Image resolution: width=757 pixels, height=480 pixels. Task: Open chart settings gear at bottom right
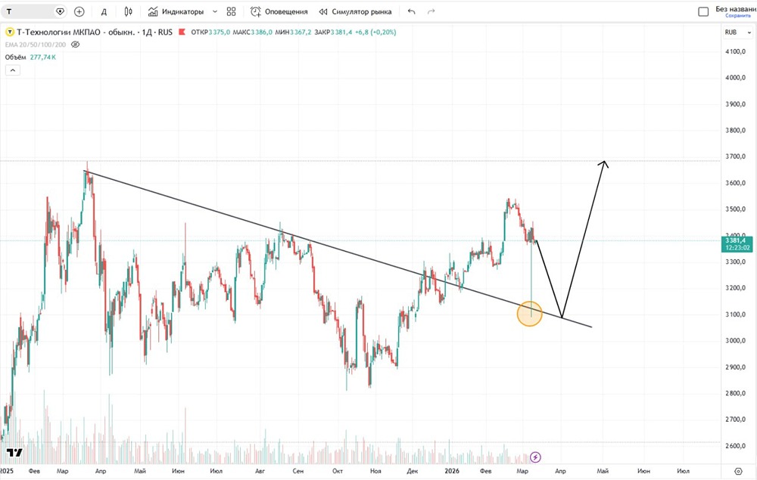(x=738, y=471)
